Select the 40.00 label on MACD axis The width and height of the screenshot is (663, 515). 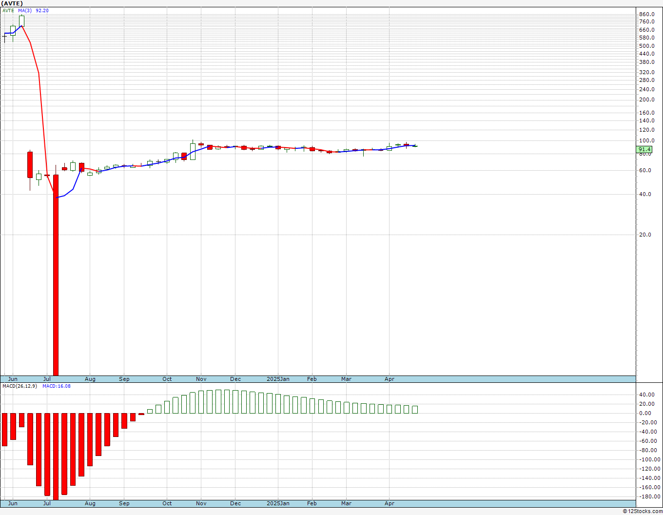tap(647, 395)
